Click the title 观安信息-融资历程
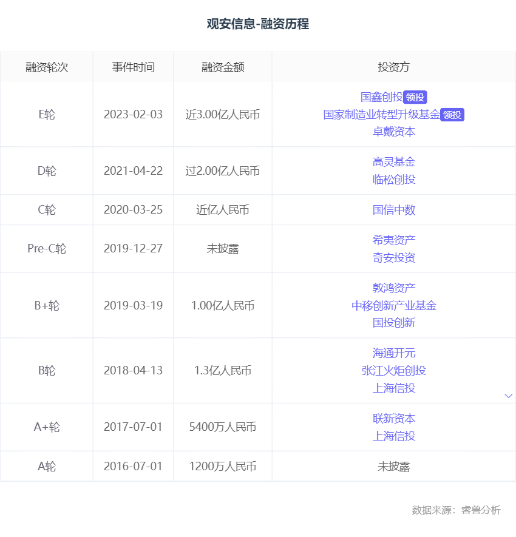The image size is (516, 537). (x=257, y=24)
